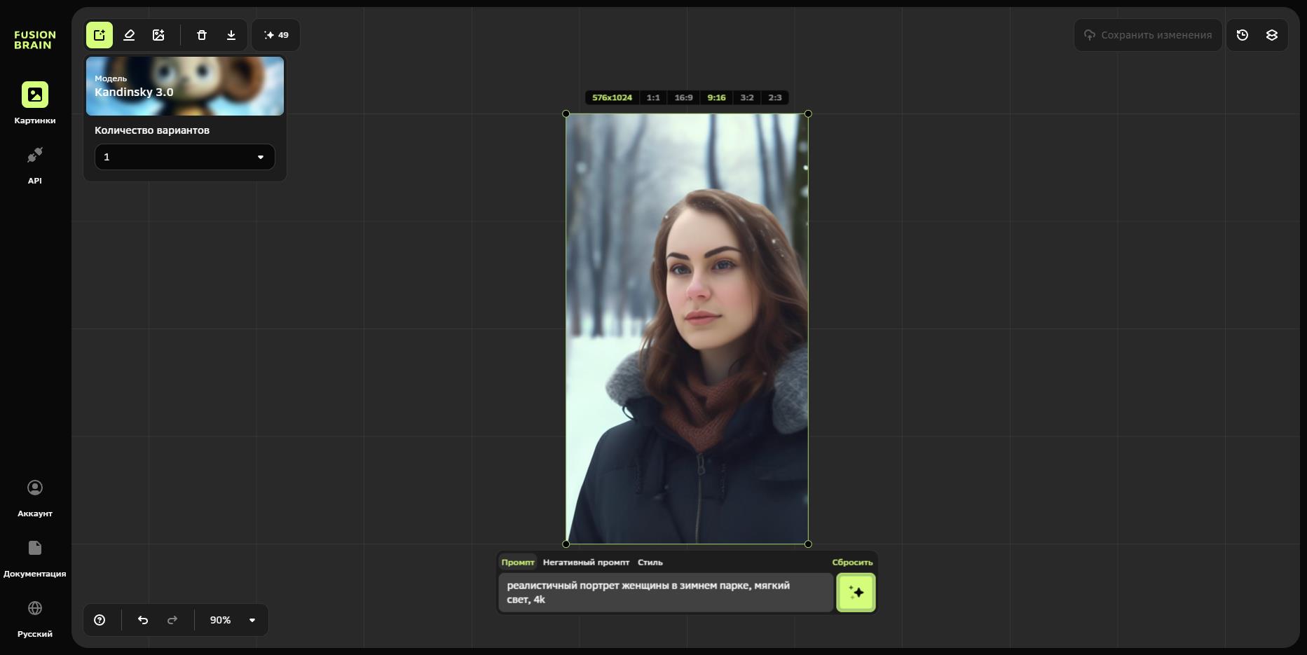
Task: Open the Стиль tab
Action: [650, 563]
